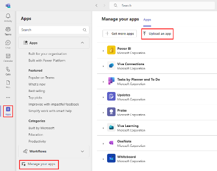Click the OneNote app icon

pos(111,143)
